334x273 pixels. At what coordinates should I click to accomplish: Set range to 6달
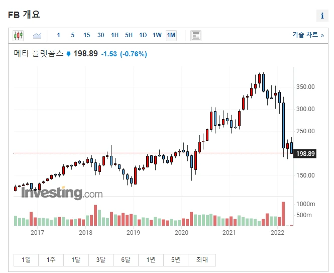(x=126, y=260)
